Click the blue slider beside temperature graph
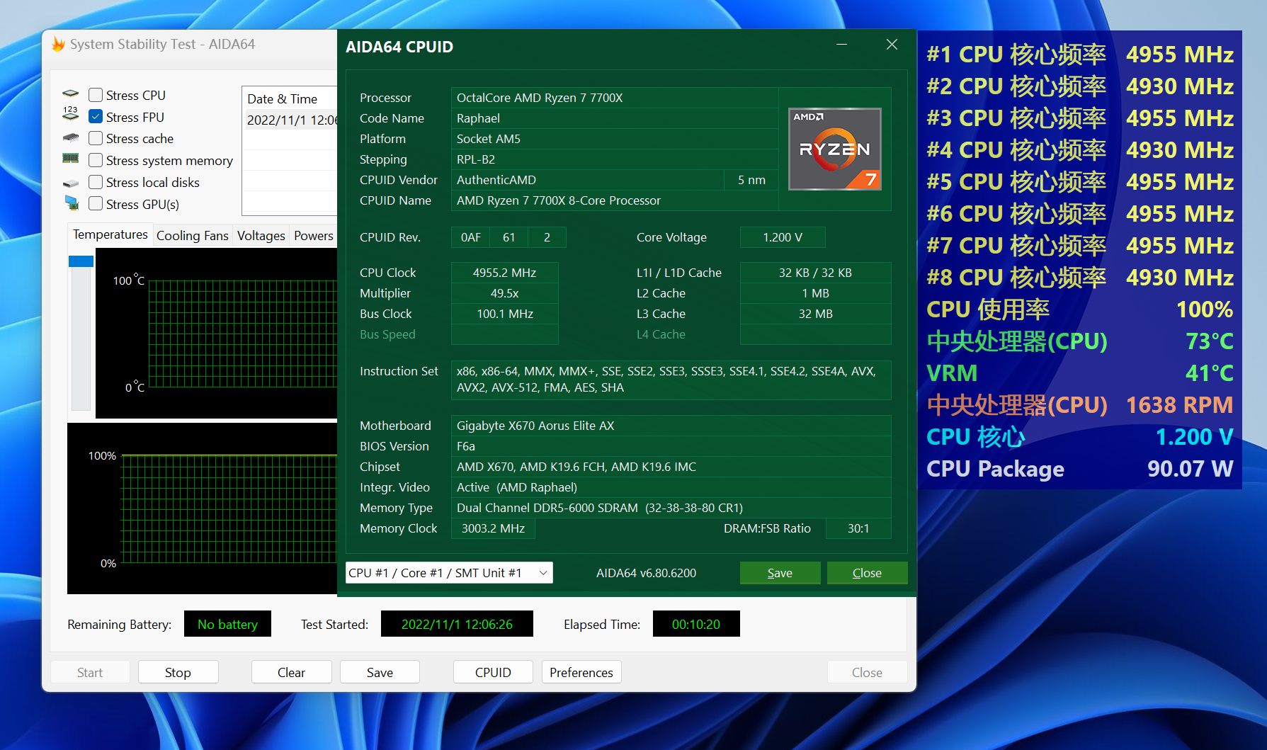This screenshot has height=750, width=1267. [81, 261]
